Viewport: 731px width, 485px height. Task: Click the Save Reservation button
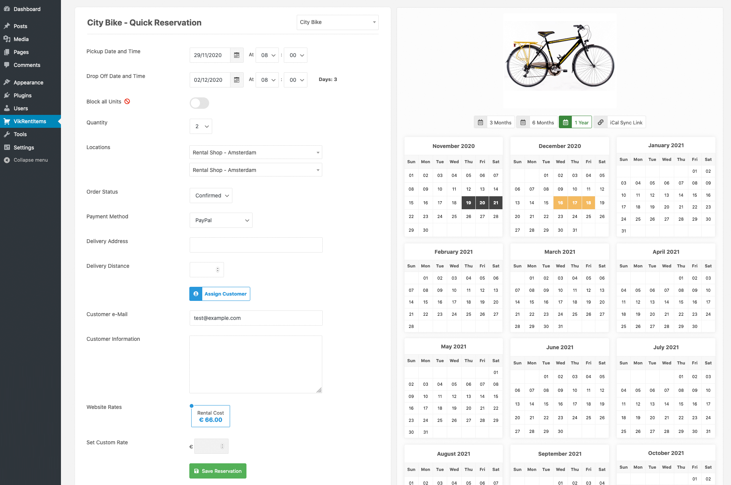[218, 471]
